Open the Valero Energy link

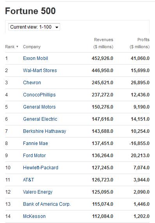[38, 192]
